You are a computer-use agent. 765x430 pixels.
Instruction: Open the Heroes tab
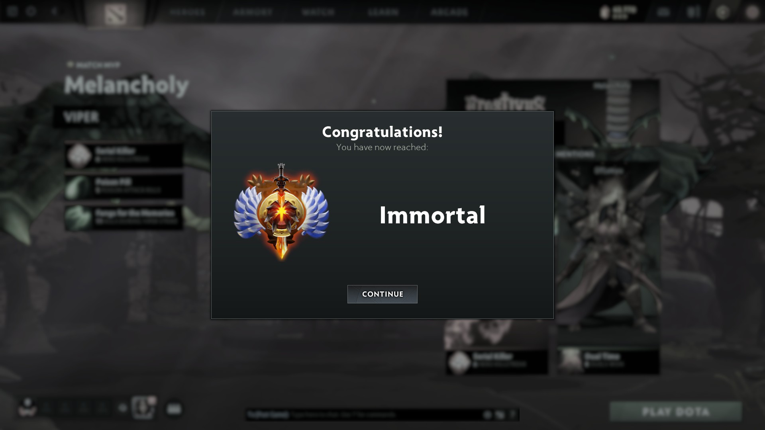point(187,12)
